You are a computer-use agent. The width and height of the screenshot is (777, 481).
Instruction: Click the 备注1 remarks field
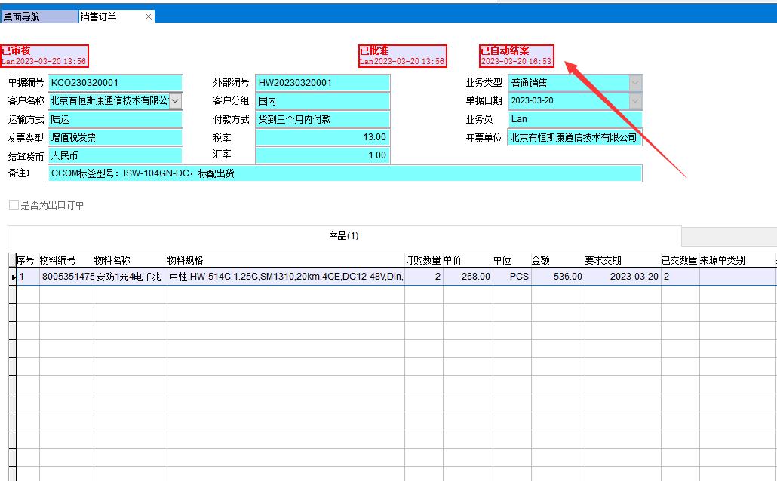339,174
